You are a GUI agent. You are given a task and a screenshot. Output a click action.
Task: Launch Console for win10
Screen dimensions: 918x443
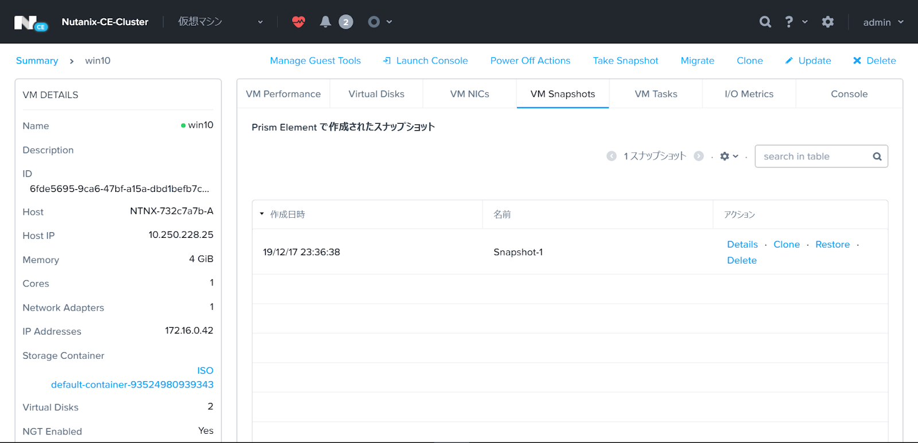pos(426,61)
